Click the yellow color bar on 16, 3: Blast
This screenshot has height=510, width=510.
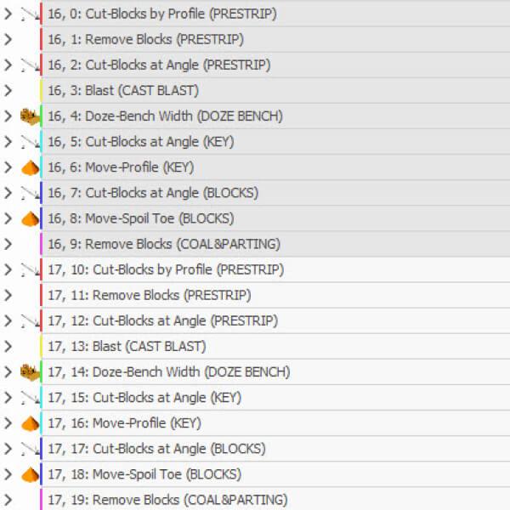click(x=41, y=90)
